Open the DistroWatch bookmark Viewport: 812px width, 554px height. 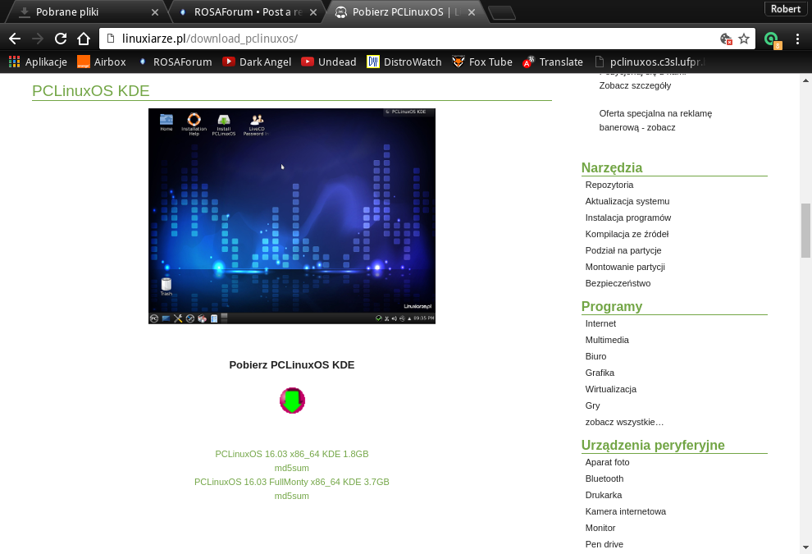pos(404,62)
